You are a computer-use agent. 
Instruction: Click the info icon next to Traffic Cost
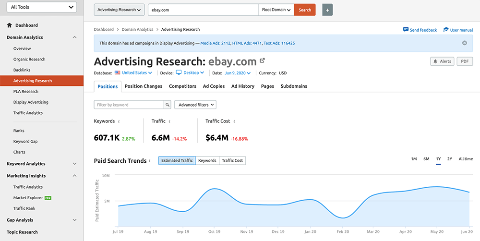[234, 121]
